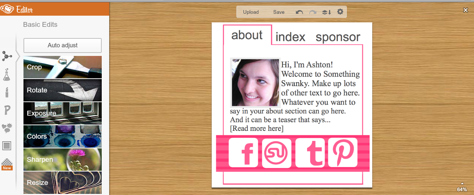Select the Crop tool
The width and height of the screenshot is (474, 195).
point(63,67)
